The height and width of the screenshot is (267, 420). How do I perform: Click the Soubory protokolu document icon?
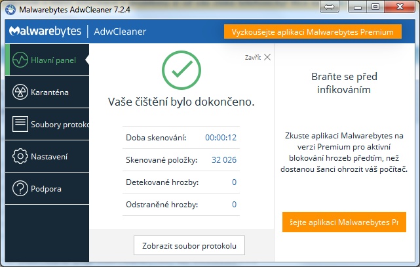pos(20,124)
